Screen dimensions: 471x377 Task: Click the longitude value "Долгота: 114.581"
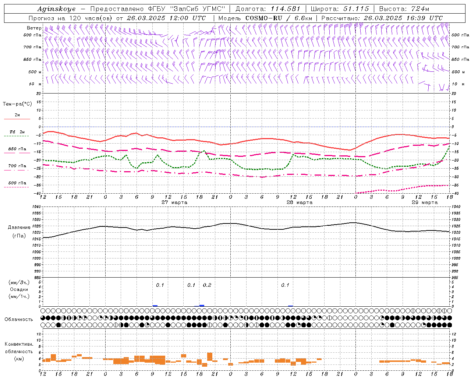pyautogui.click(x=268, y=9)
